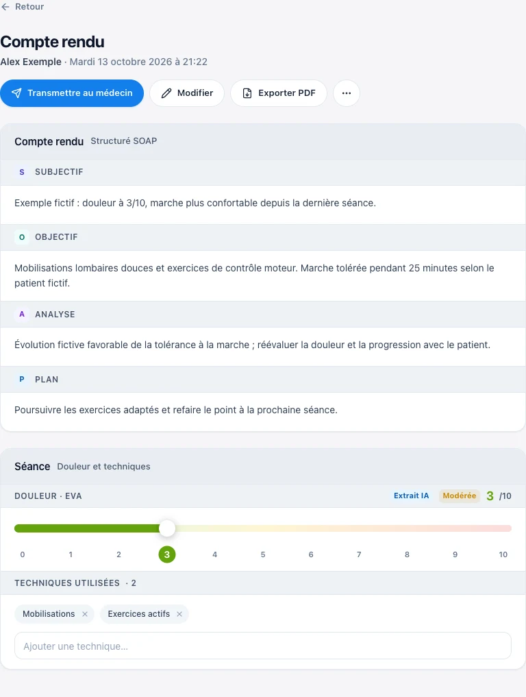Set pain scale to 1
The image size is (526, 697).
(71, 554)
